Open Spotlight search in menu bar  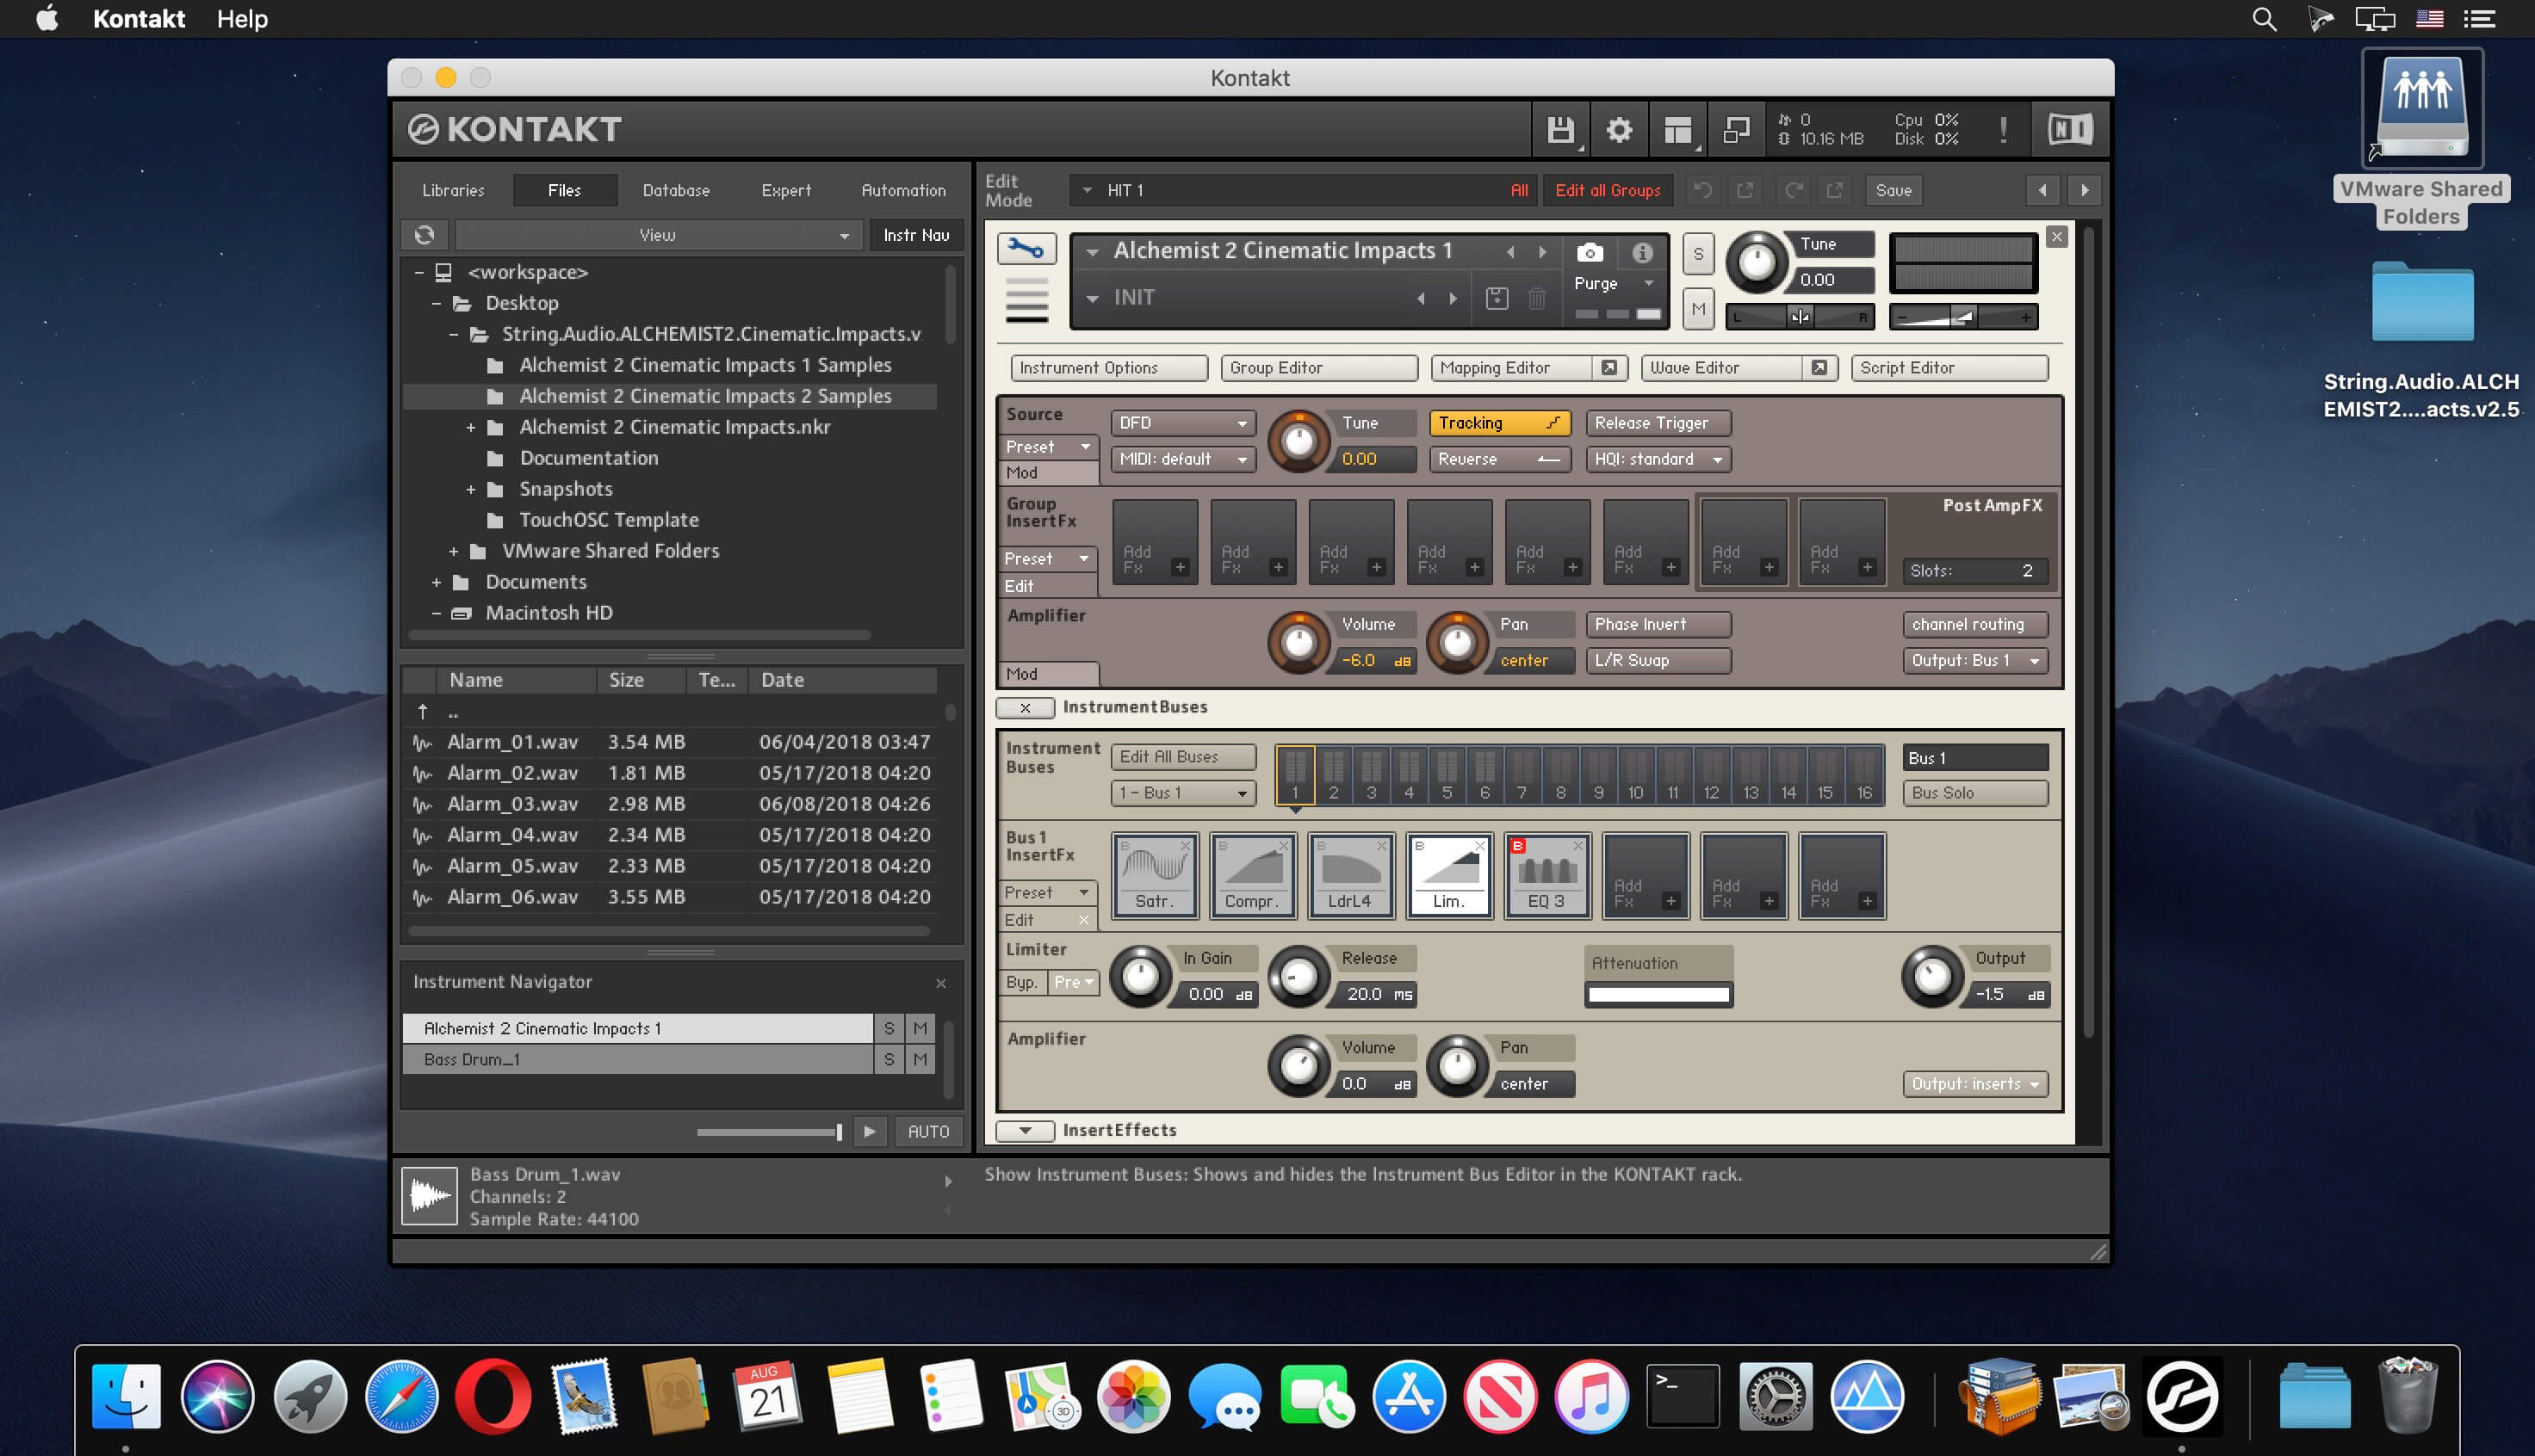point(2264,19)
